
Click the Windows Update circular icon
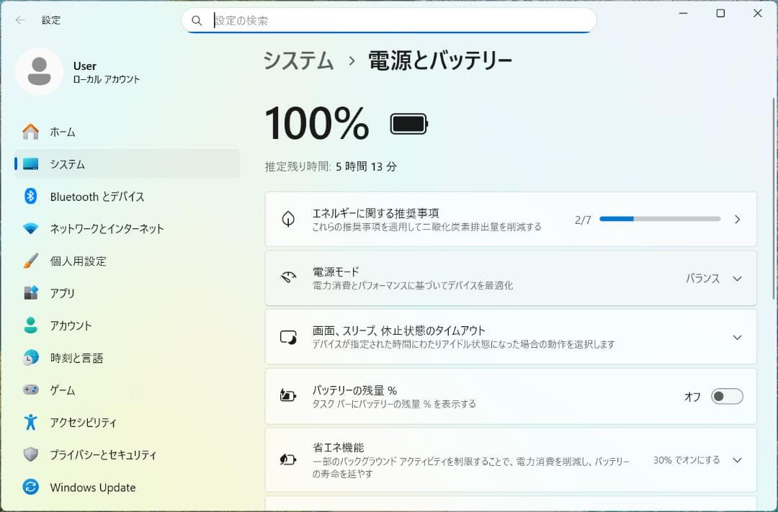[30, 488]
